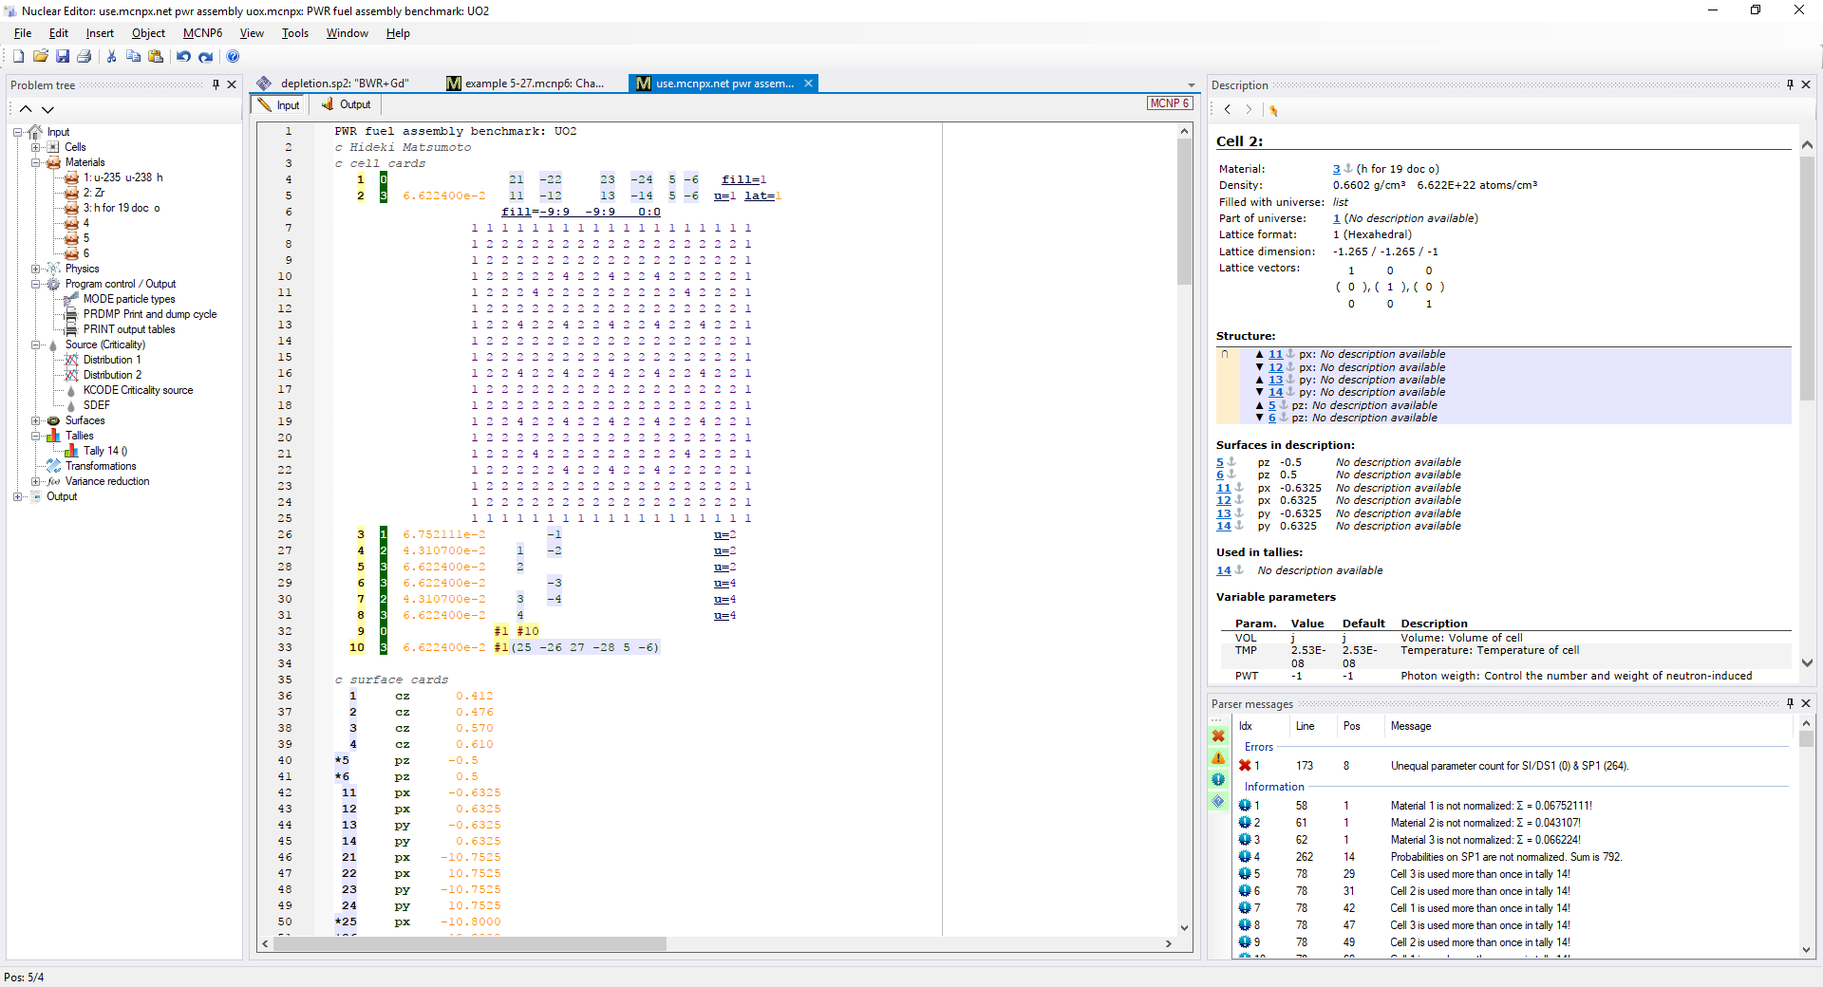This screenshot has height=987, width=1823.
Task: Toggle the errors filter in Parser messages
Action: (1218, 736)
